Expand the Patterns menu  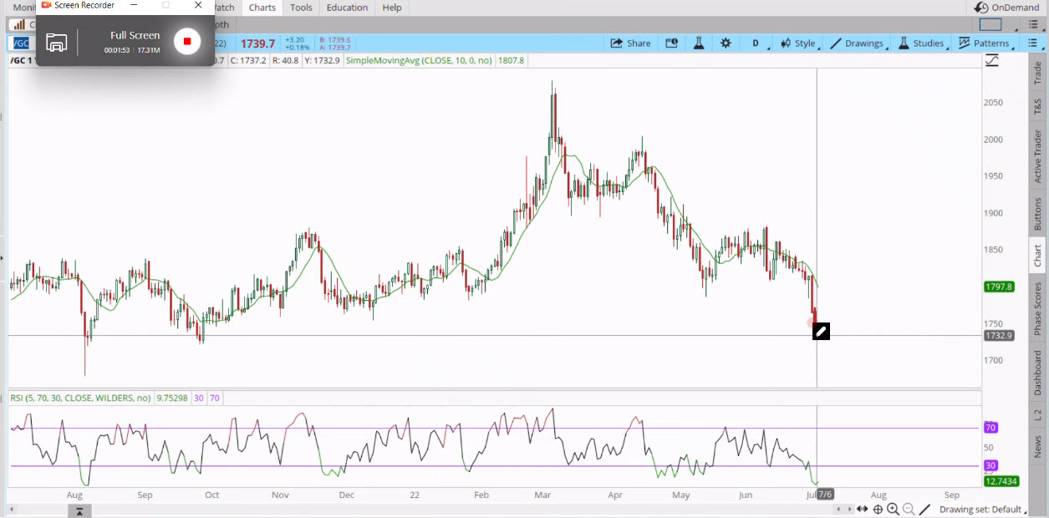tap(983, 43)
